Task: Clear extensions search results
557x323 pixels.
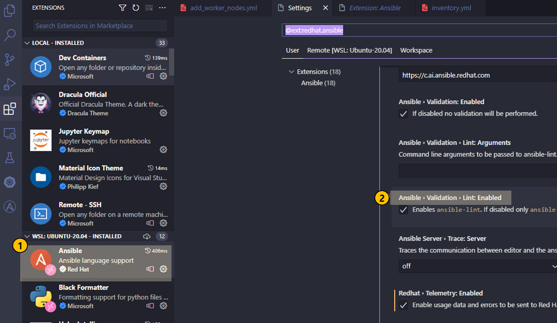Action: click(x=149, y=8)
